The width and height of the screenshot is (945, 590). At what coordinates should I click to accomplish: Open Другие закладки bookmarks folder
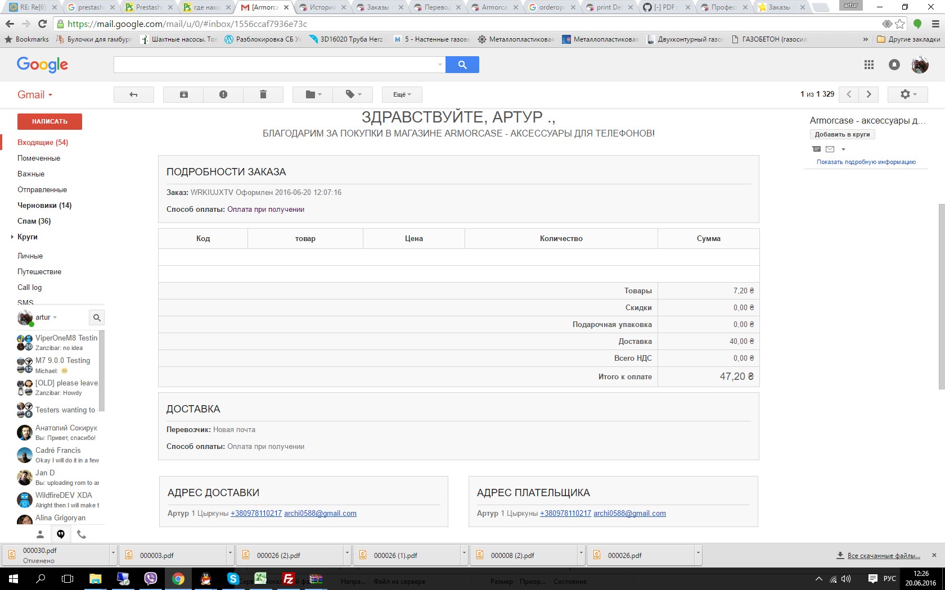[x=908, y=39]
